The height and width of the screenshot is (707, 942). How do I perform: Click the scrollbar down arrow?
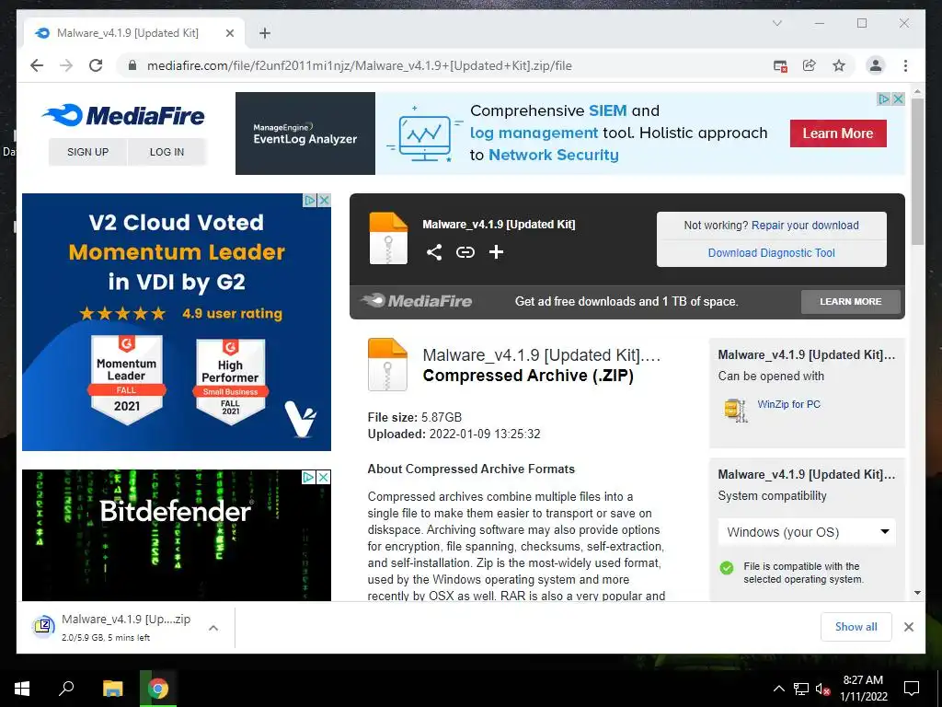point(917,594)
